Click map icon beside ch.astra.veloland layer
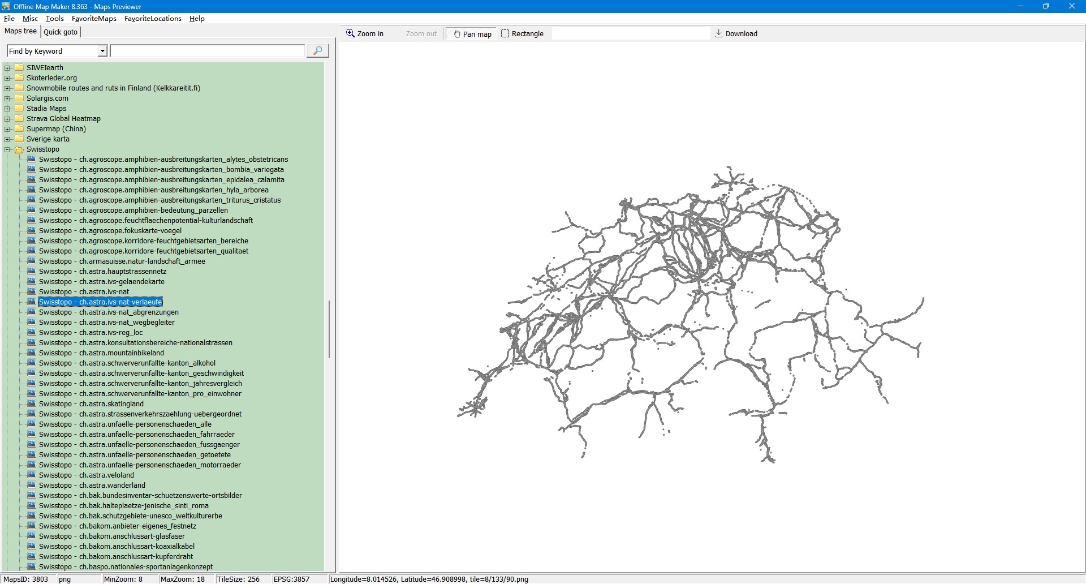The height and width of the screenshot is (584, 1086). (32, 475)
